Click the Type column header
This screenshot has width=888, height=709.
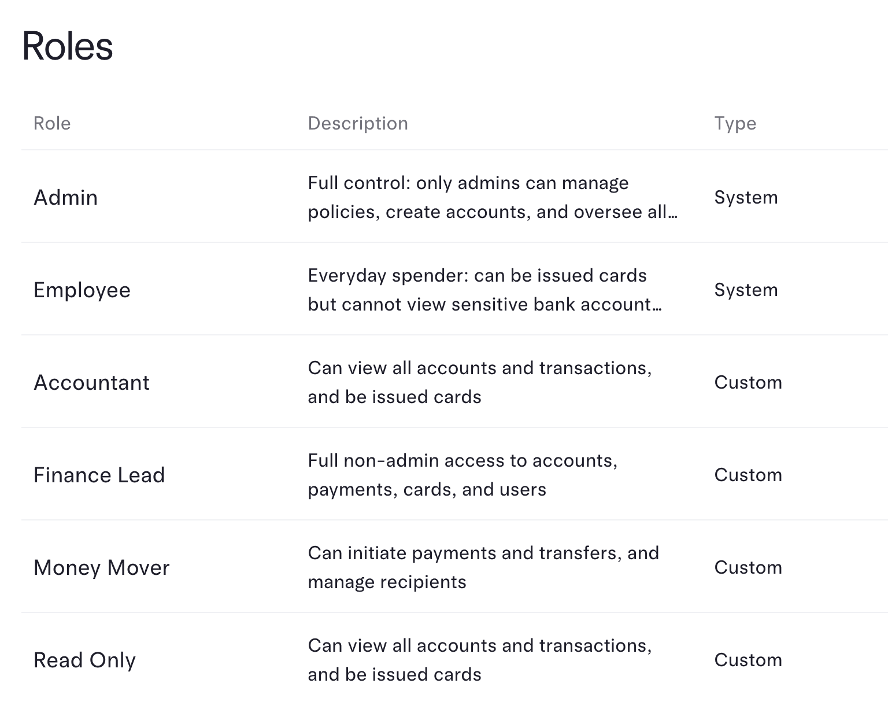[x=735, y=123]
